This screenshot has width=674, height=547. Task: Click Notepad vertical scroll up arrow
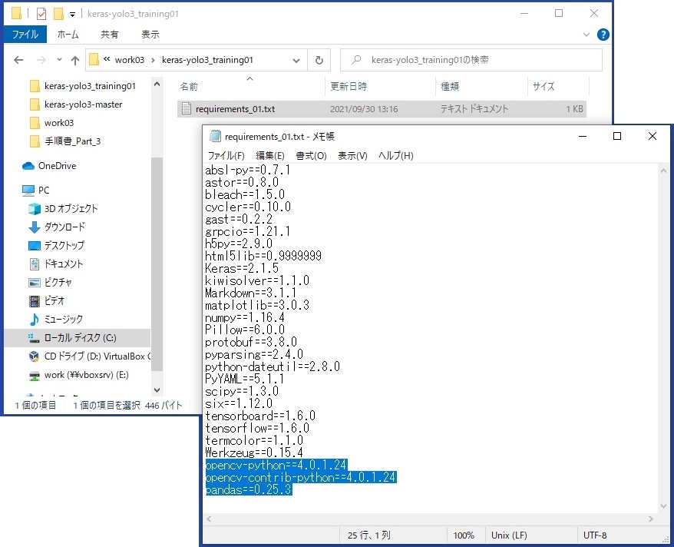coord(663,171)
